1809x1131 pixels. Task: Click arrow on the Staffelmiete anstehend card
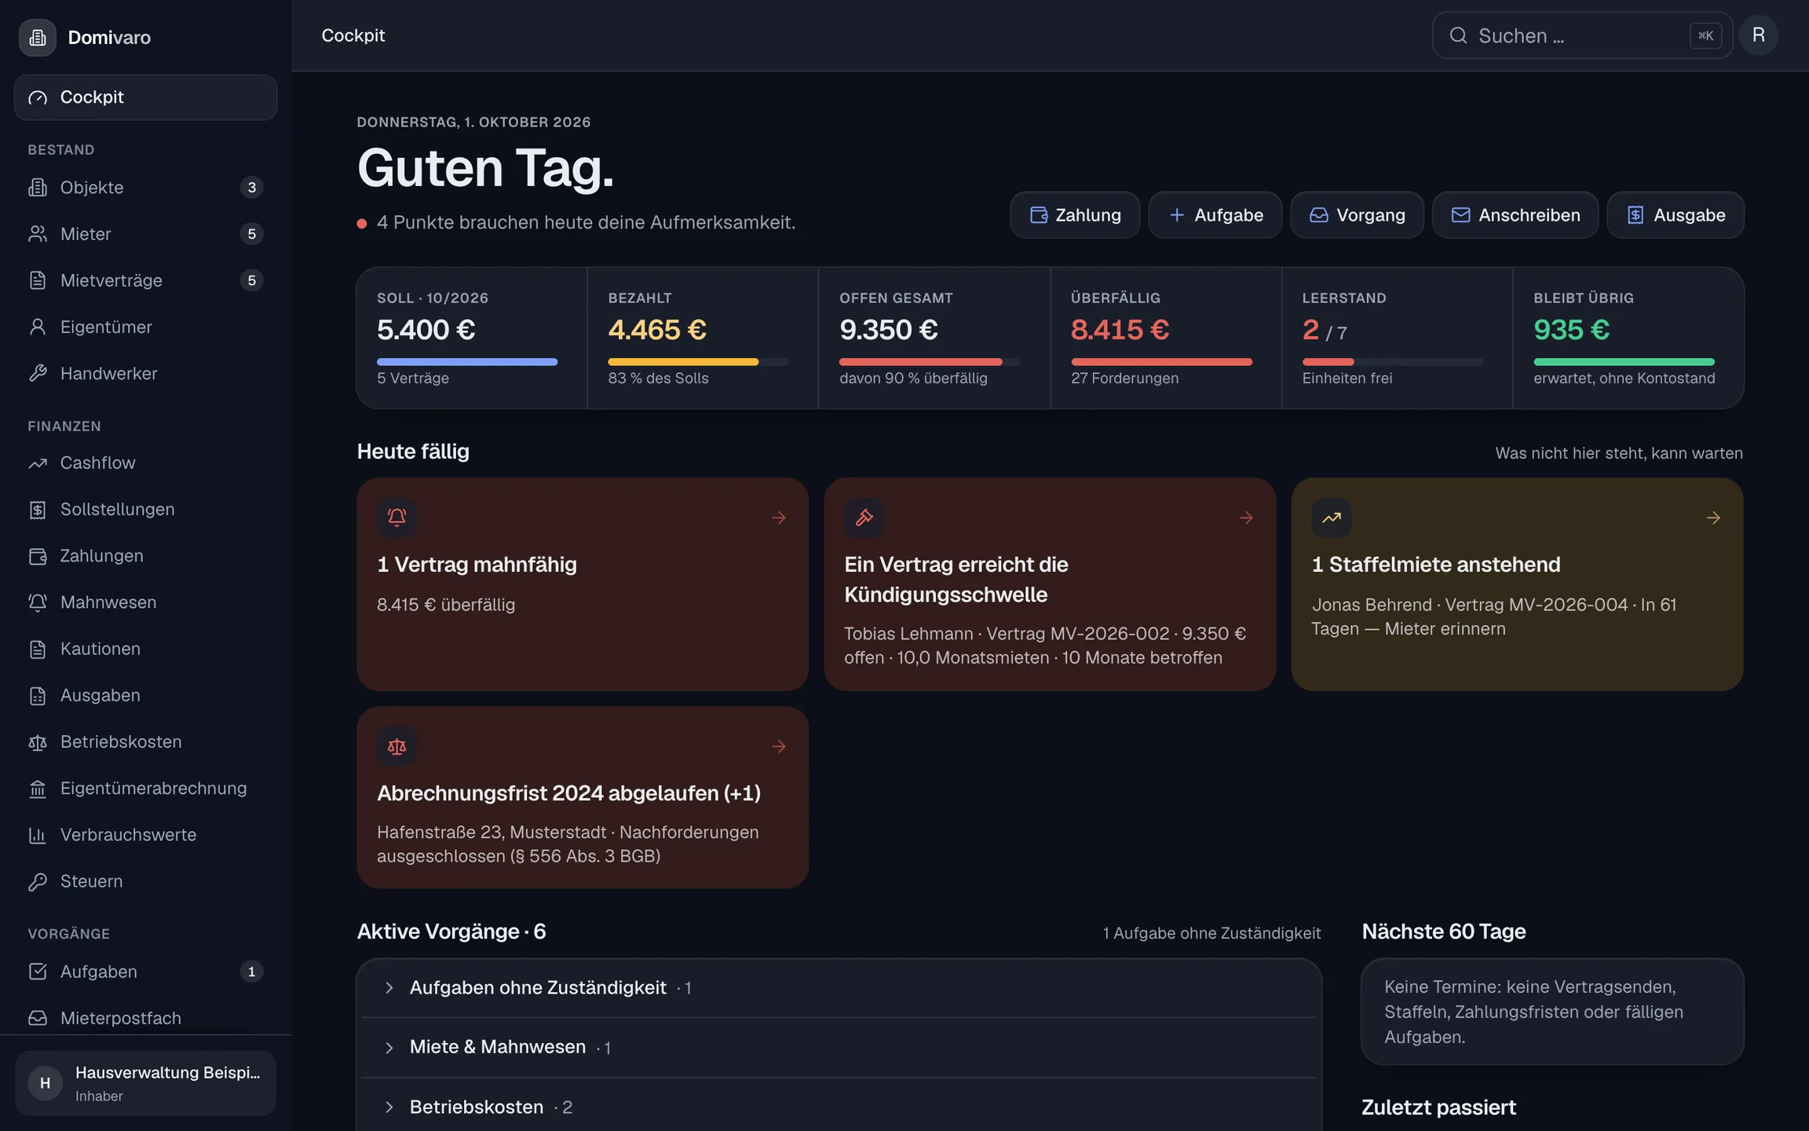coord(1713,518)
